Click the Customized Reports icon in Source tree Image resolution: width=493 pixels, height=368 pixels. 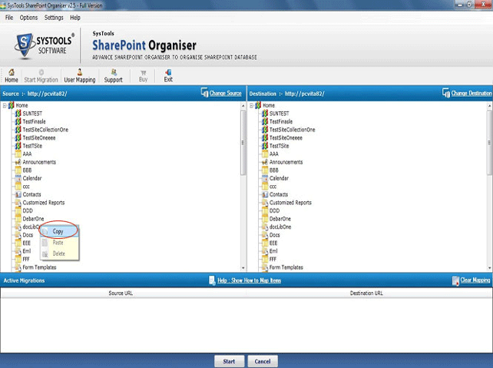18,203
